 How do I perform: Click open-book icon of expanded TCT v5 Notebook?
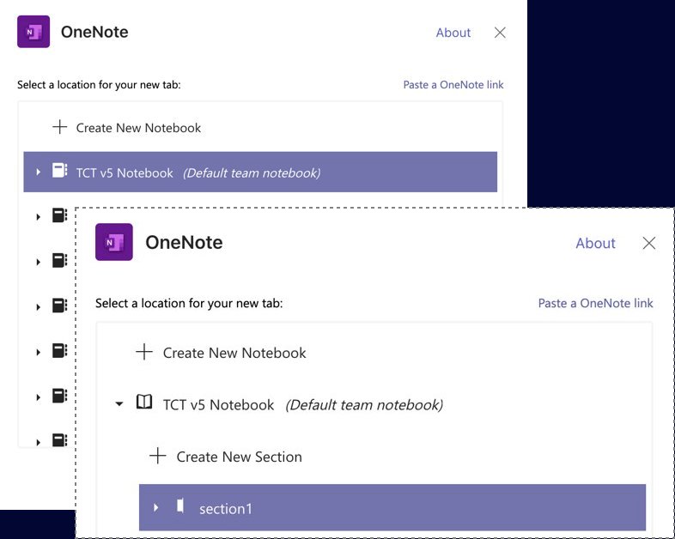coord(144,403)
